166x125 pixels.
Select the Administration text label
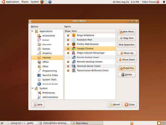[x=50, y=97]
